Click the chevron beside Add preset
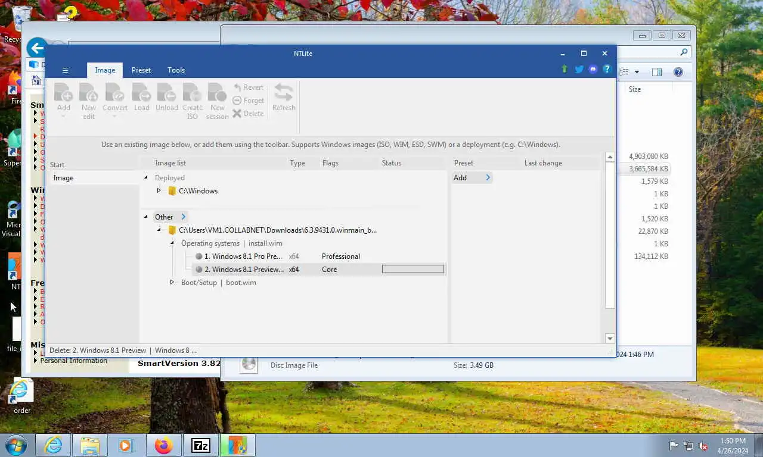The image size is (763, 457). 488,178
